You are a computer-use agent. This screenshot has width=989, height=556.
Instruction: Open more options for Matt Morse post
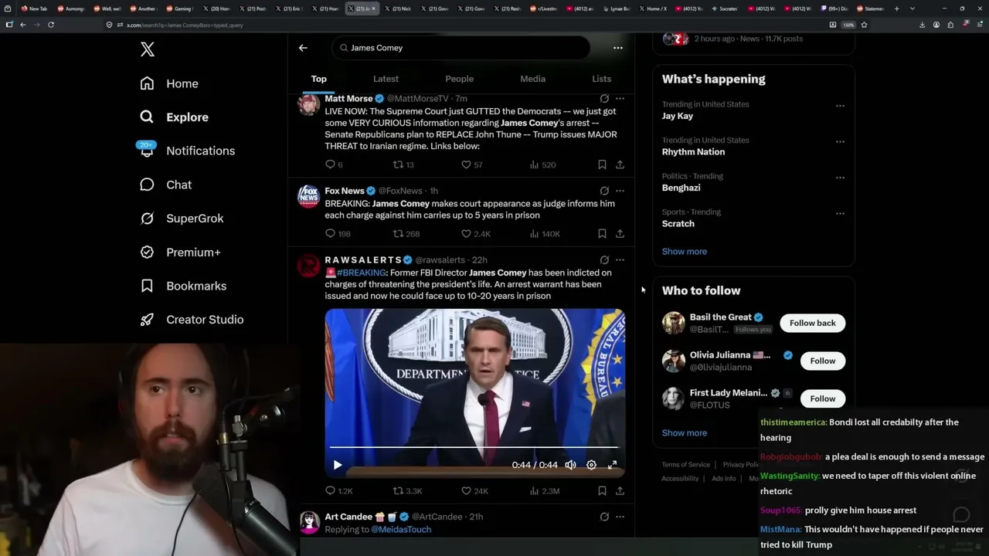(x=620, y=99)
